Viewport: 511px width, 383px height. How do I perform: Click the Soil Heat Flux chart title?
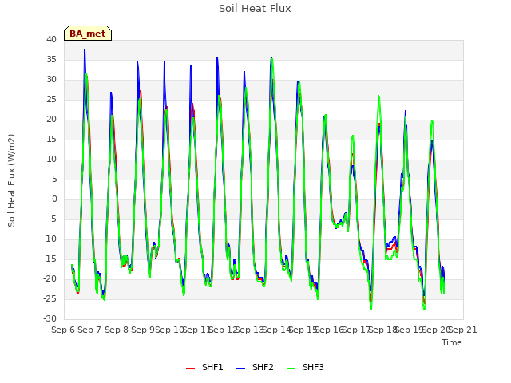pyautogui.click(x=255, y=9)
